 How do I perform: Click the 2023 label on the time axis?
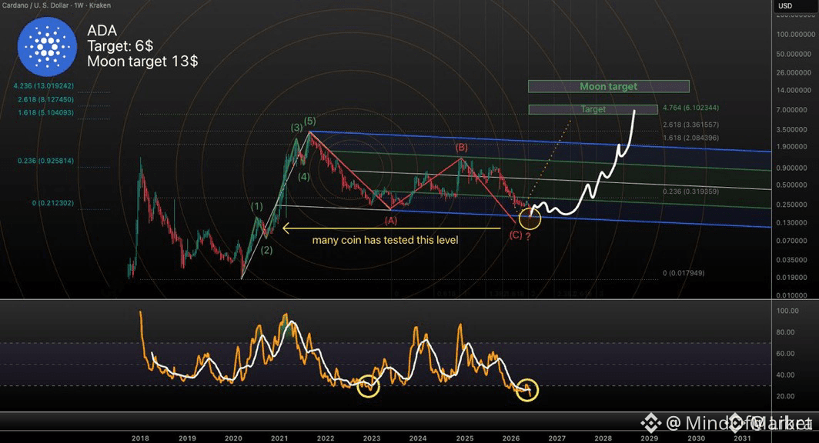point(371,438)
